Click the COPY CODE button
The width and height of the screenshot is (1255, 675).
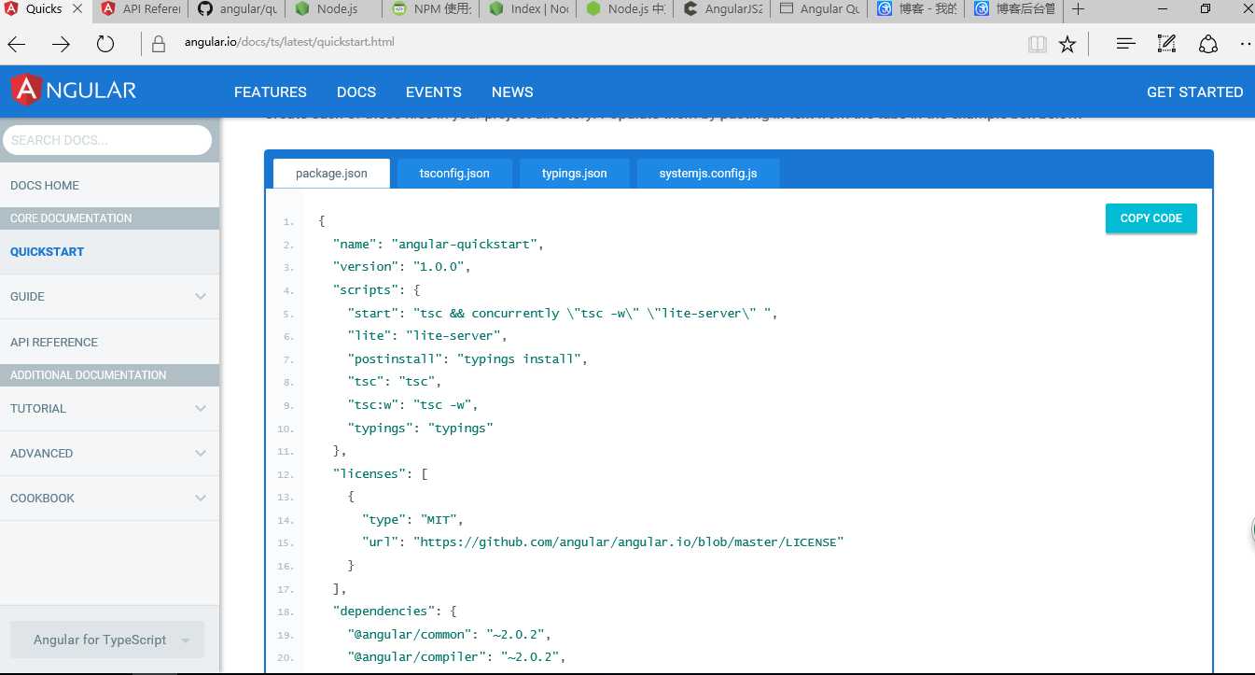point(1151,218)
